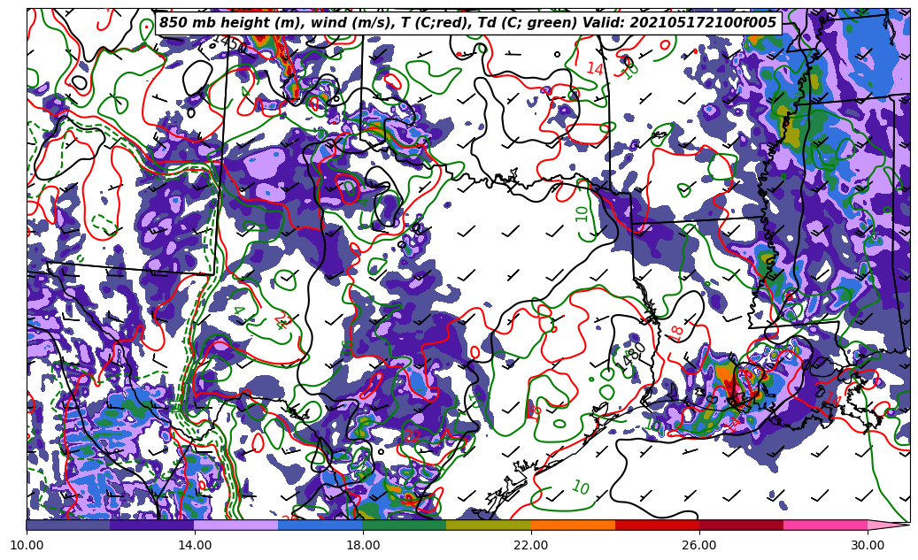This screenshot has width=918, height=560.
Task: Choose the bright red 24–26 colorbar segment
Action: coord(657,525)
